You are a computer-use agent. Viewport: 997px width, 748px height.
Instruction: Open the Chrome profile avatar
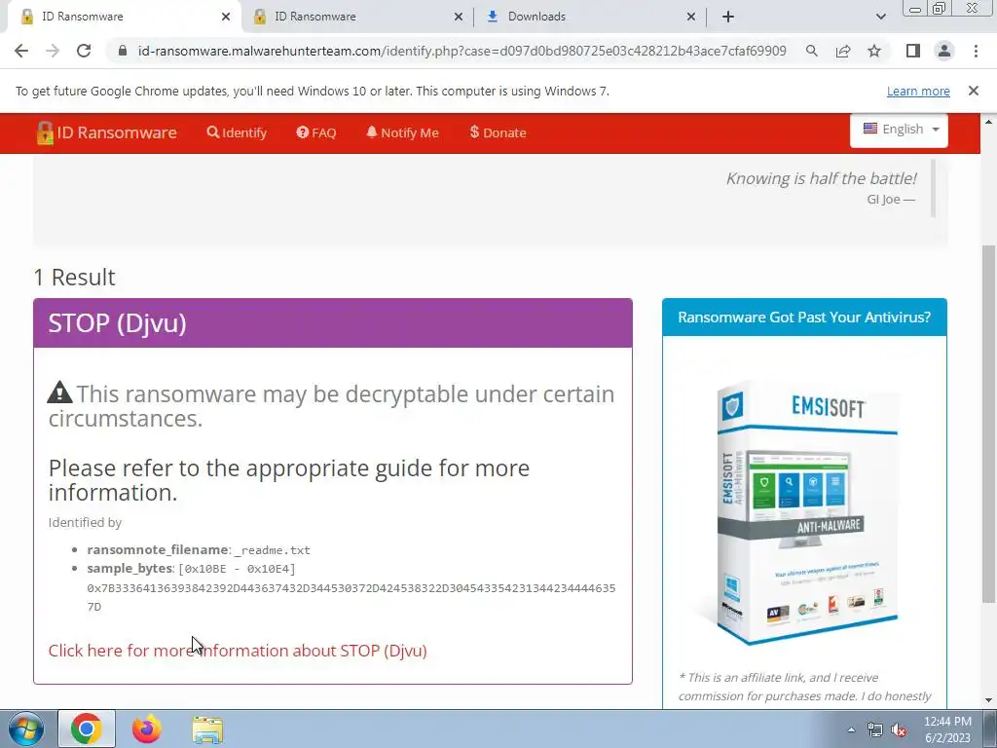944,51
